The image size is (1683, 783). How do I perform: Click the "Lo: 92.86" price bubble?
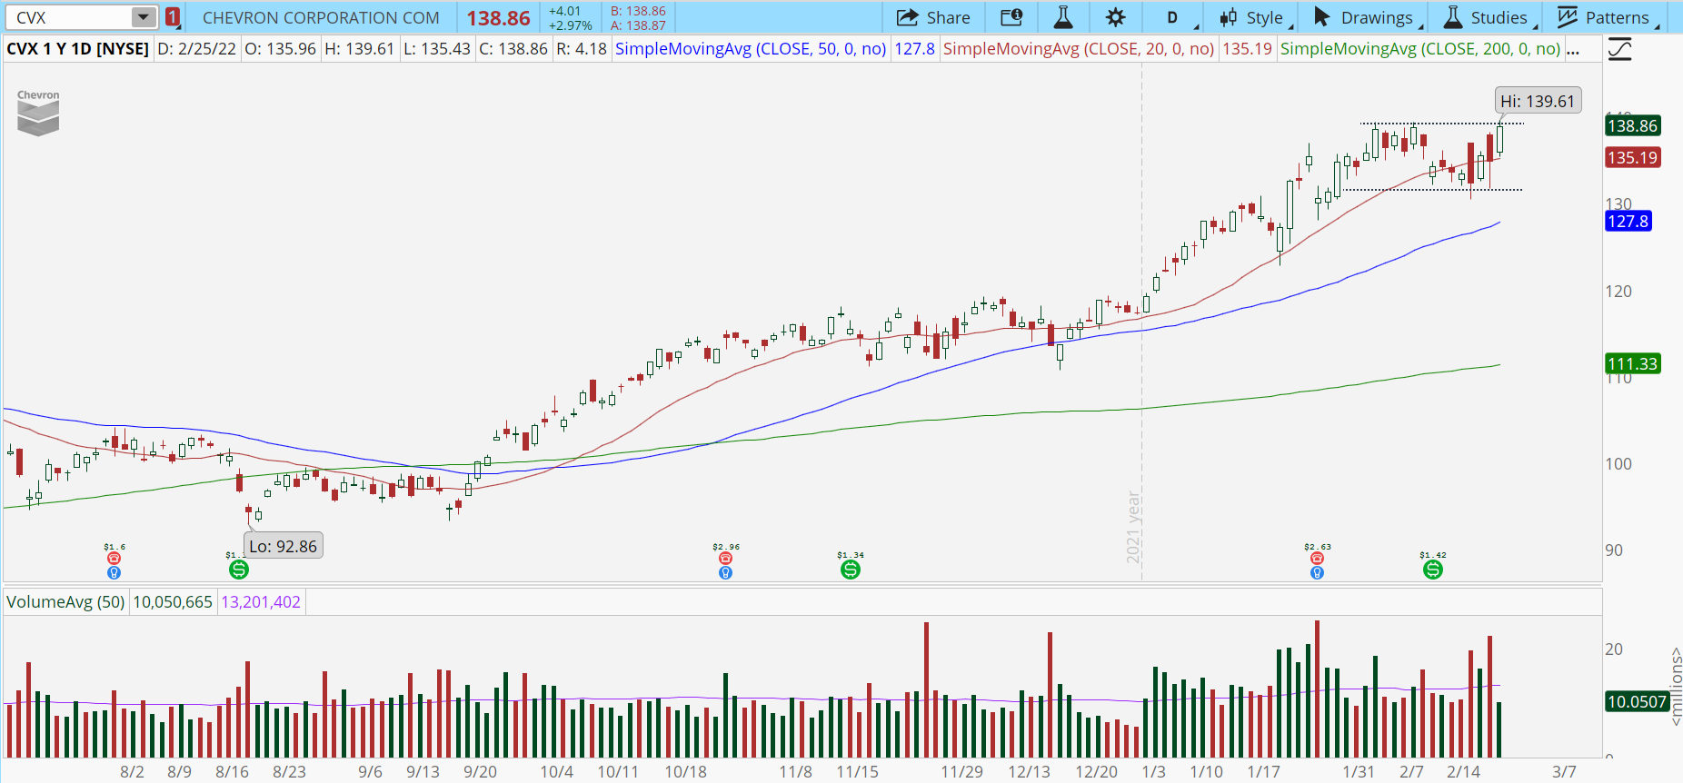tap(284, 546)
